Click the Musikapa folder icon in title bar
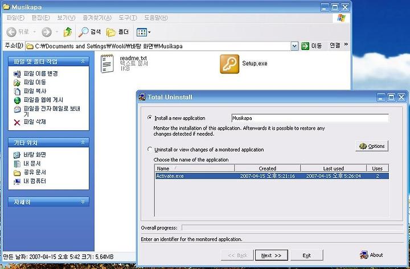This screenshot has width=410, height=269. 6,6
